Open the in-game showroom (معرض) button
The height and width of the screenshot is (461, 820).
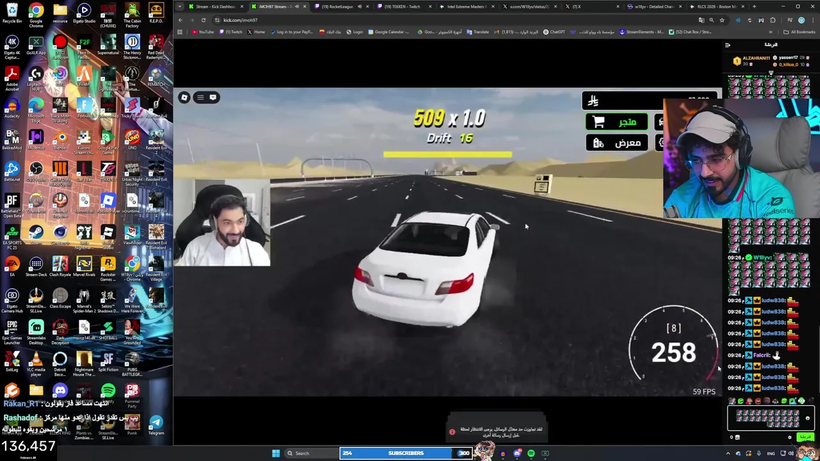pos(616,143)
